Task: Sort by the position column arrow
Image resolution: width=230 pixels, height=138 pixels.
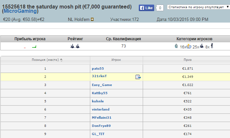Action: (x=61, y=60)
